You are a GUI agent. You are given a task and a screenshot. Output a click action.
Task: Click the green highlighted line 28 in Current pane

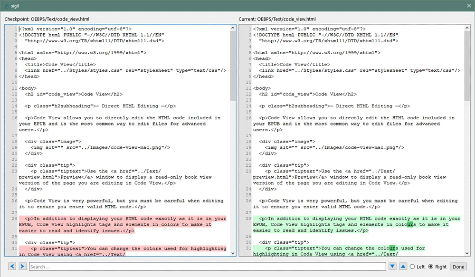(x=357, y=225)
